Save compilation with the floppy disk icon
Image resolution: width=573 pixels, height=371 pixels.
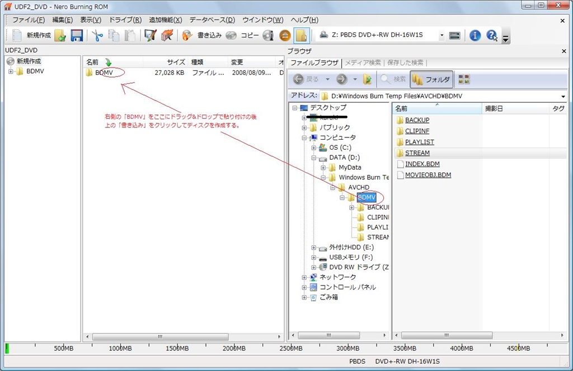(77, 35)
